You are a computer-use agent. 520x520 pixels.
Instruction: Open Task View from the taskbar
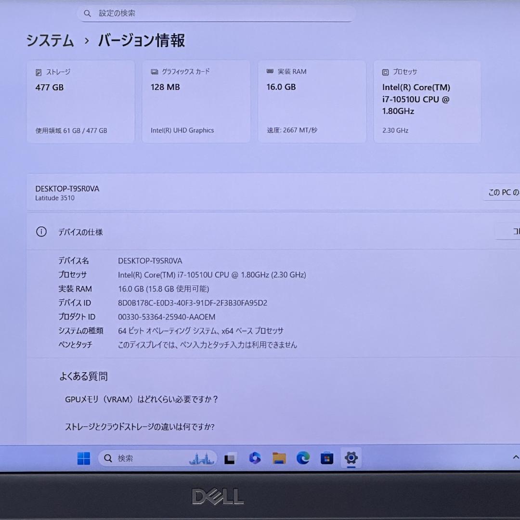[x=230, y=458]
